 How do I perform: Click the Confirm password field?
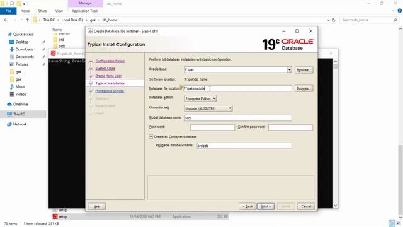coord(291,127)
